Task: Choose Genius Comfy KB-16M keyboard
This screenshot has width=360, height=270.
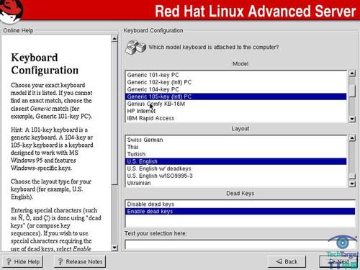Action: (x=235, y=104)
